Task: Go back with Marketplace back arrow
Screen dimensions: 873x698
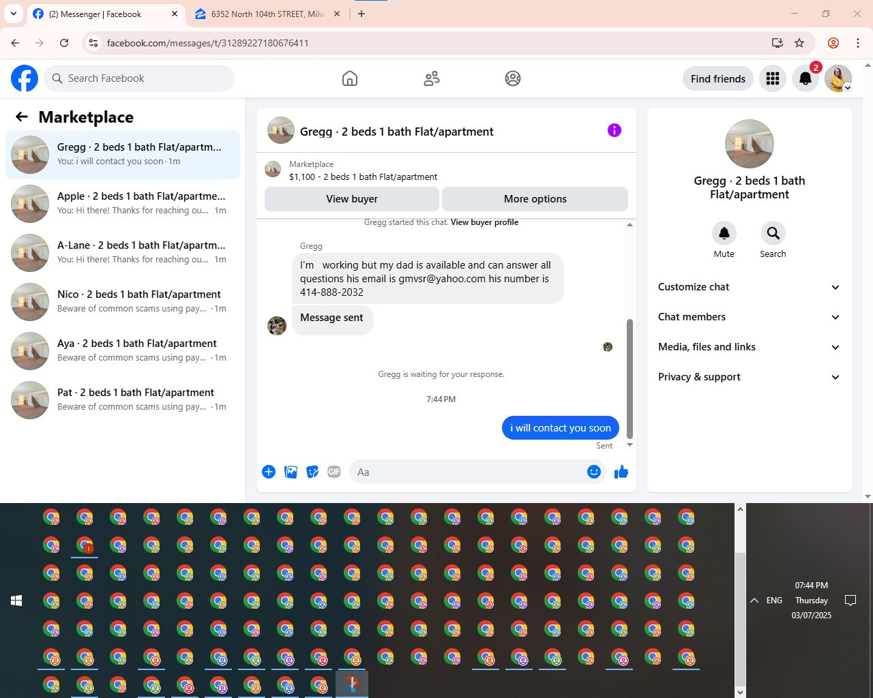Action: point(22,117)
